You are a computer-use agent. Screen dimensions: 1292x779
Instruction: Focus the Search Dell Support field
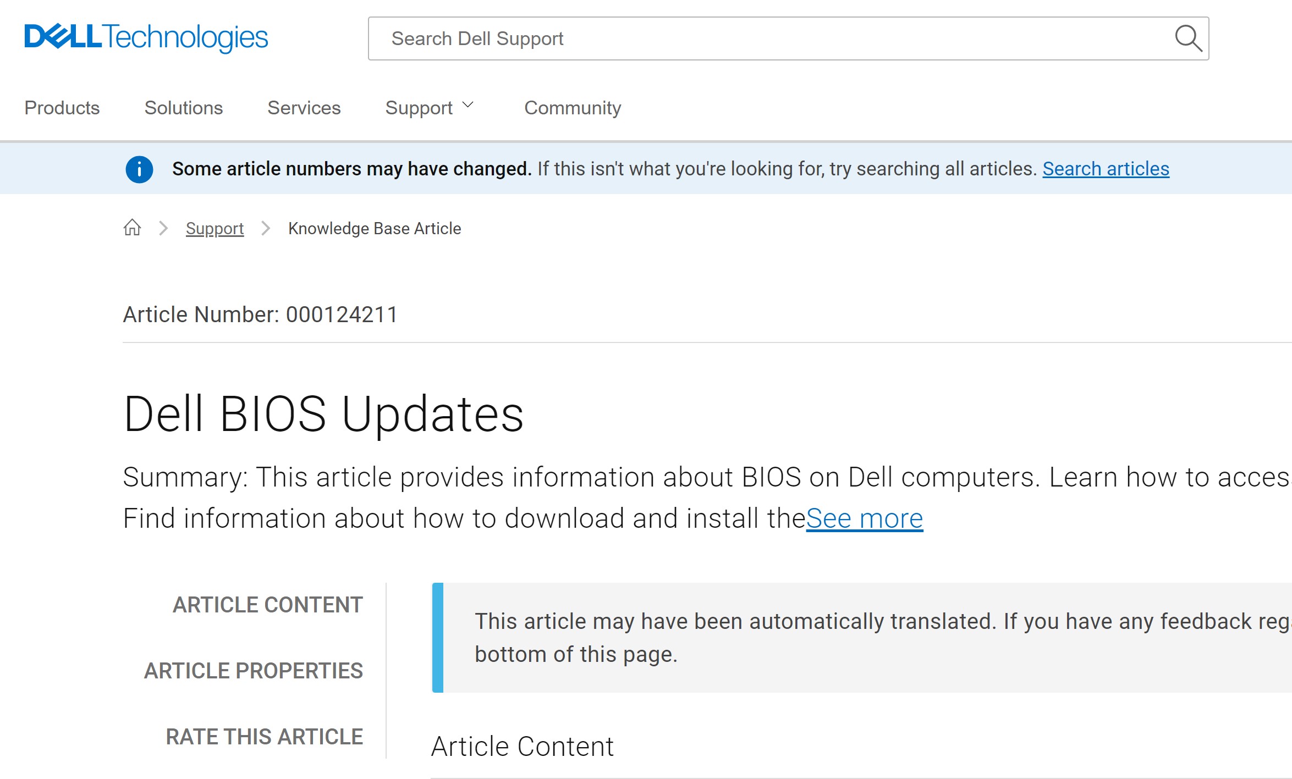tap(770, 38)
